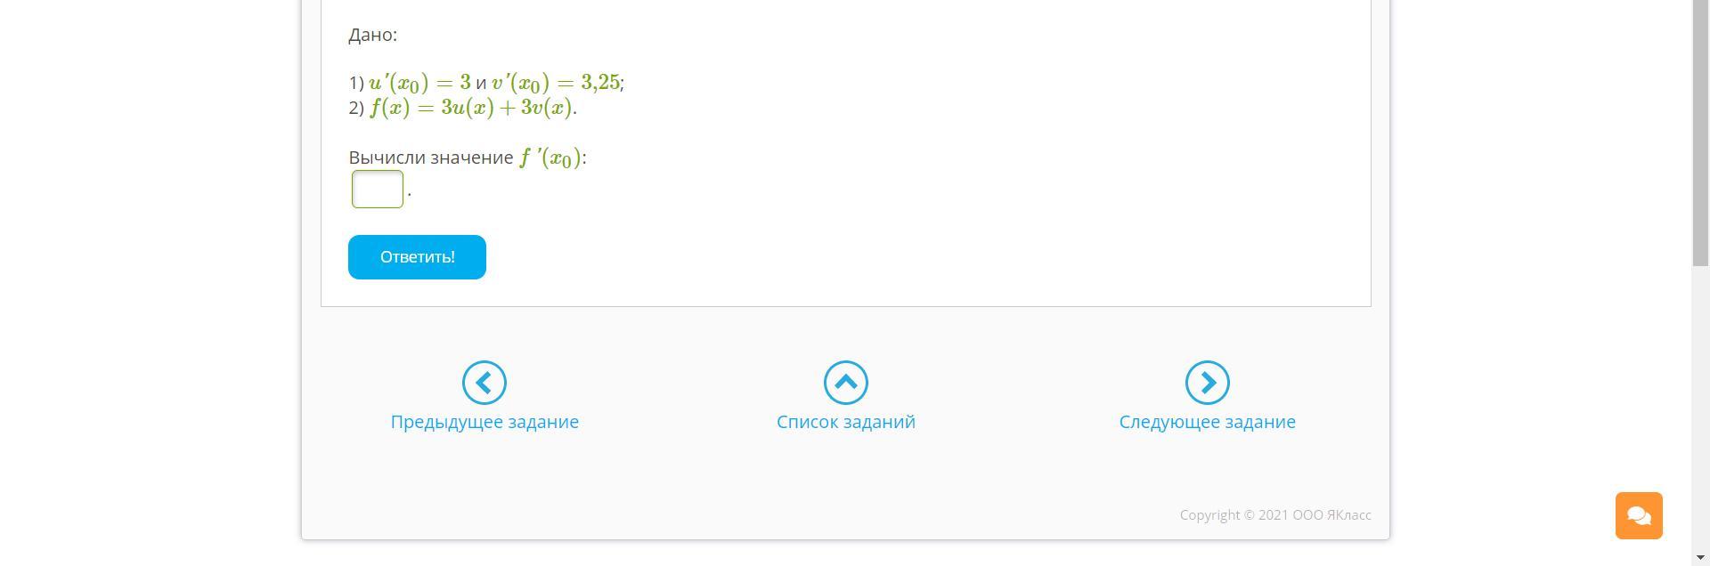Click the scrollbar track below the thumb
Screen dimensions: 1710x566
(x=1700, y=400)
